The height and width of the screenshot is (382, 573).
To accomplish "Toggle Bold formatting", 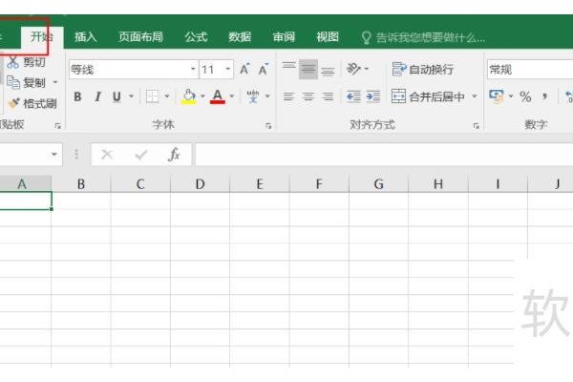I will [77, 96].
